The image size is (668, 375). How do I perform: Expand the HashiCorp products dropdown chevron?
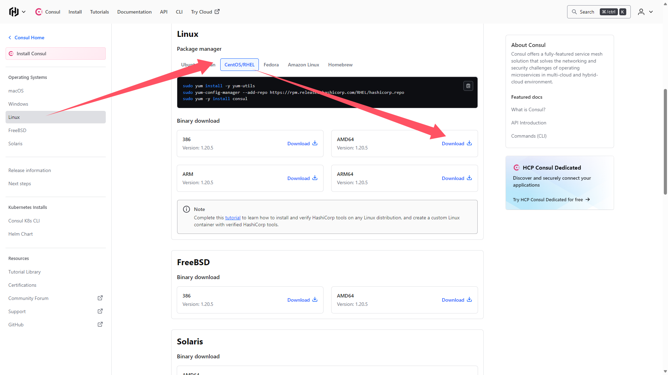pyautogui.click(x=24, y=12)
